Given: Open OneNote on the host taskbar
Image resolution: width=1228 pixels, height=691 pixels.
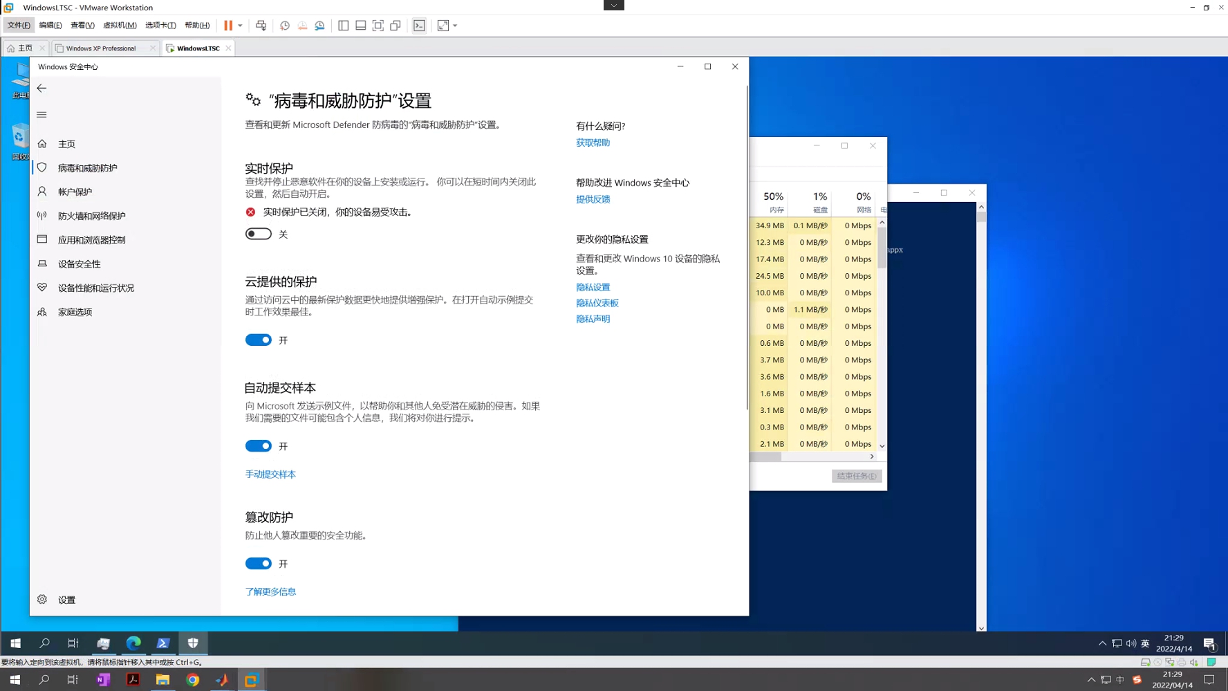Looking at the screenshot, I should click(x=103, y=680).
